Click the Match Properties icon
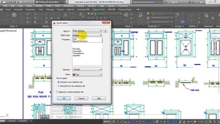The width and height of the screenshot is (220, 124). coord(141,15)
